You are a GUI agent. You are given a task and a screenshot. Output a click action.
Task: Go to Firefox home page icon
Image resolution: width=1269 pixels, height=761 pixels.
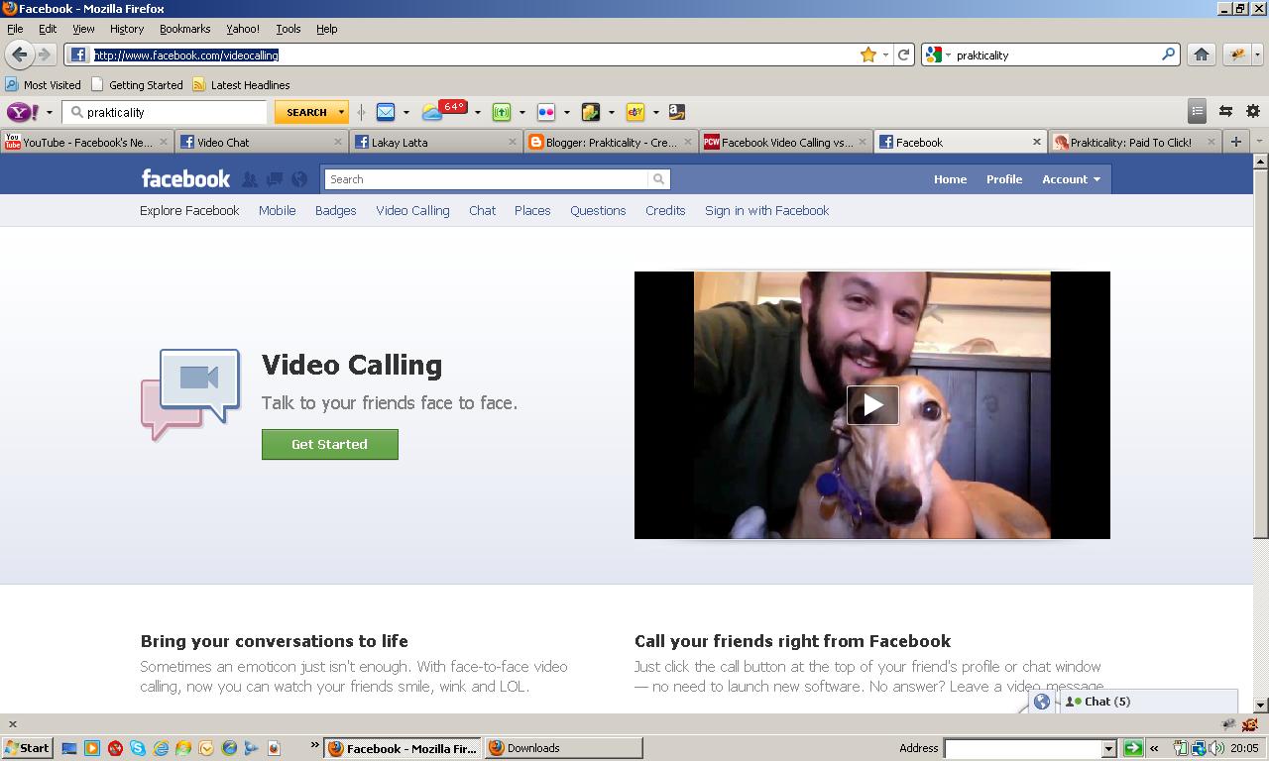coord(1202,54)
